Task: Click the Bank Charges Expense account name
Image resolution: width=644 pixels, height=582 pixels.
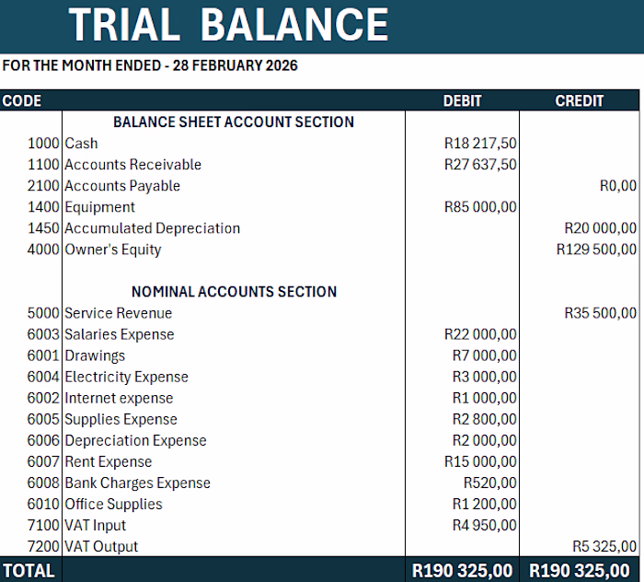Action: tap(137, 483)
